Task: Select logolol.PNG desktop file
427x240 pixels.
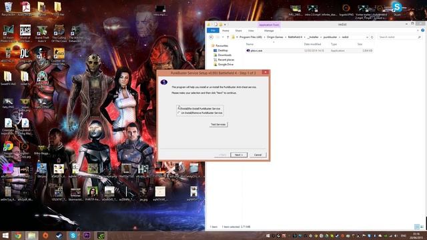Action: click(346, 9)
